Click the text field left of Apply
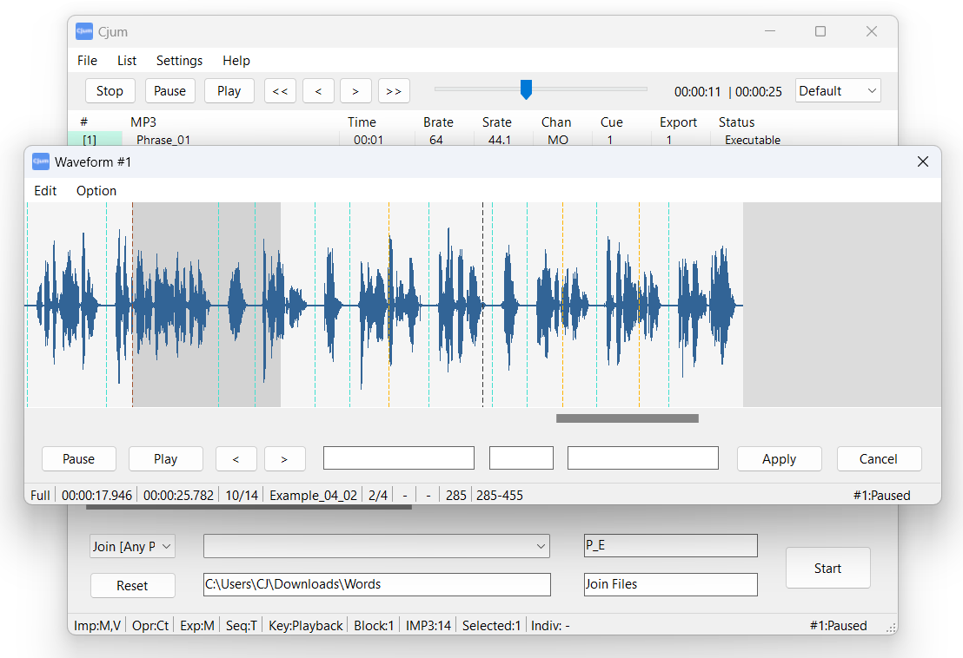963x658 pixels. tap(643, 458)
